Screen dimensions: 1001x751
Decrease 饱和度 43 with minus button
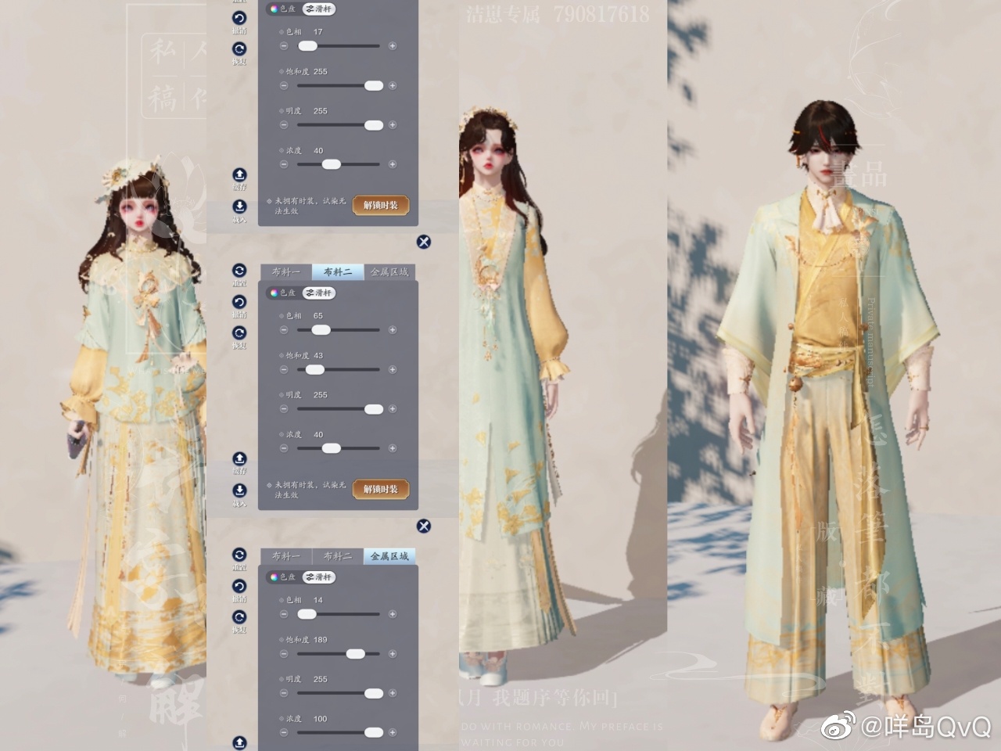284,369
